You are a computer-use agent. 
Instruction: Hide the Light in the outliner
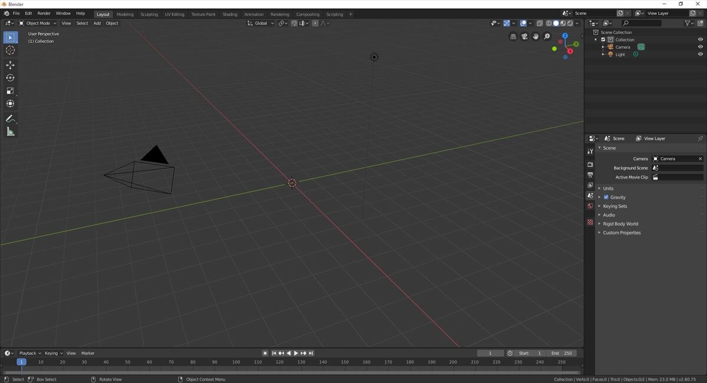click(x=701, y=54)
